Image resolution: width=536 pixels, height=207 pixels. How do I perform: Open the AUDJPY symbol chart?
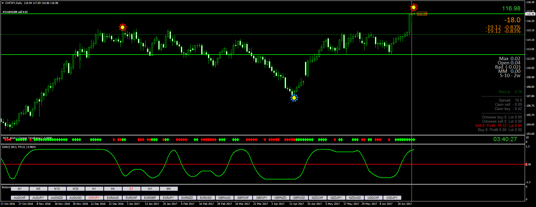(x=38, y=198)
